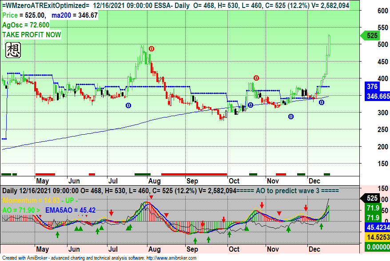This screenshot has height=261, width=390.
Task: Click the AgOsc = 72.600 label
Action: coord(26,25)
